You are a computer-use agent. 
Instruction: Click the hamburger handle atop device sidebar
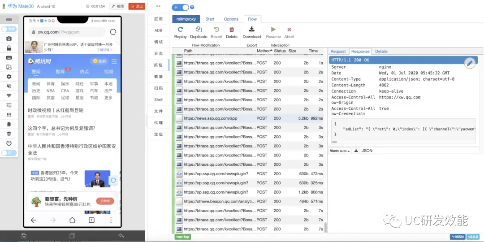[x=9, y=19]
